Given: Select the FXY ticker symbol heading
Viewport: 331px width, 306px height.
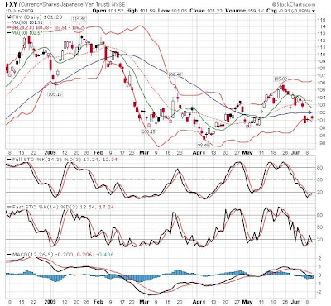Looking at the screenshot, I should point(11,4).
